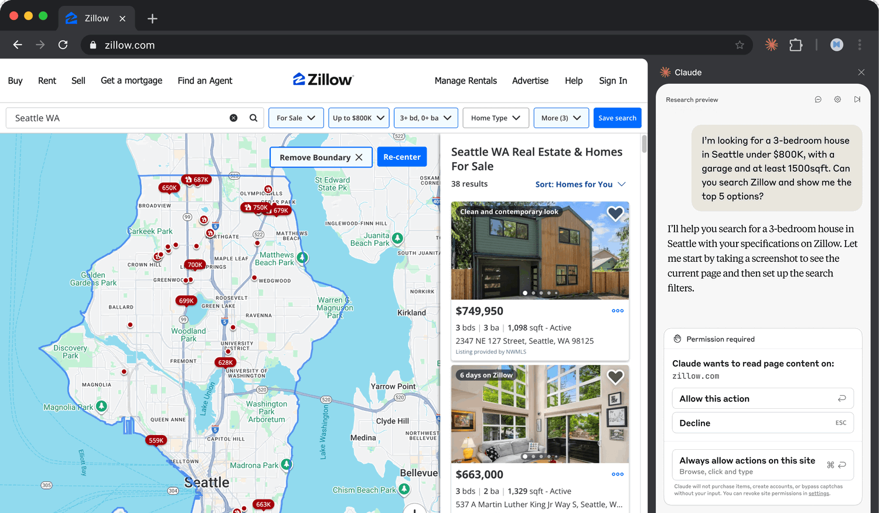The height and width of the screenshot is (513, 879).
Task: Click the 700K map price marker
Action: tap(195, 265)
